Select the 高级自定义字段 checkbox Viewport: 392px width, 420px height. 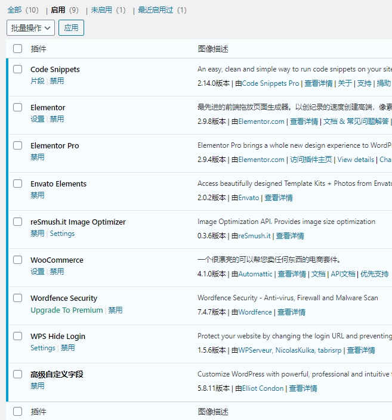(x=18, y=374)
